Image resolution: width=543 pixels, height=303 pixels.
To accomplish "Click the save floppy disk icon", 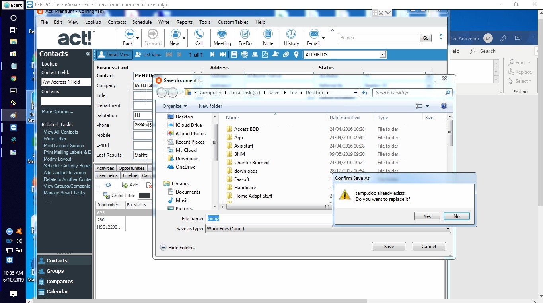I will pos(234,54).
